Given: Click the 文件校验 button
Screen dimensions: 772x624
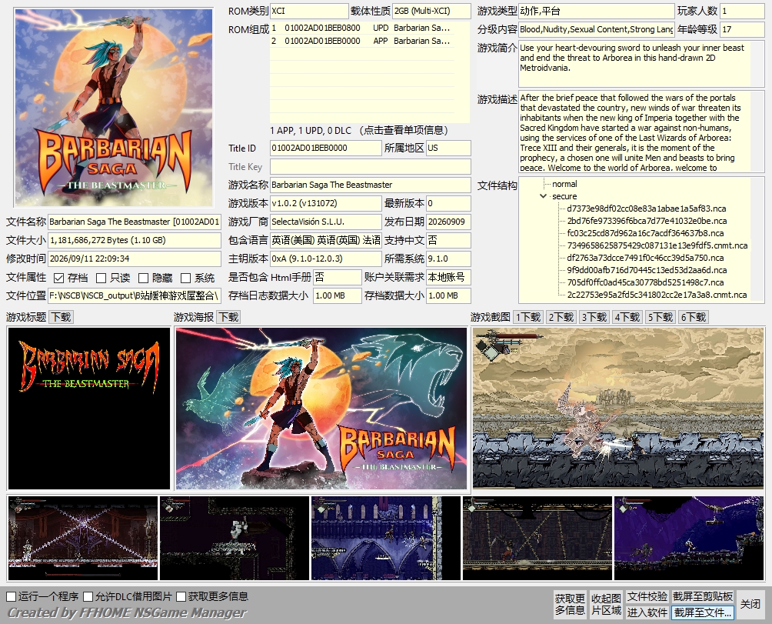Looking at the screenshot, I should click(647, 597).
